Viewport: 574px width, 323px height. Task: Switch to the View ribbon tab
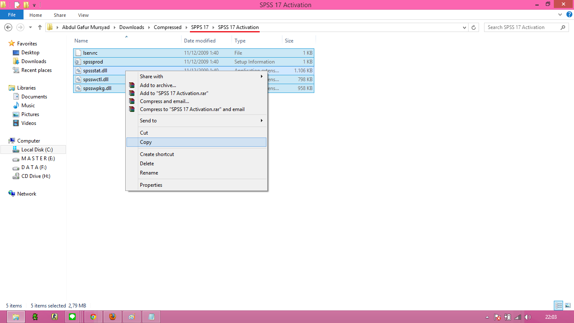pyautogui.click(x=83, y=15)
